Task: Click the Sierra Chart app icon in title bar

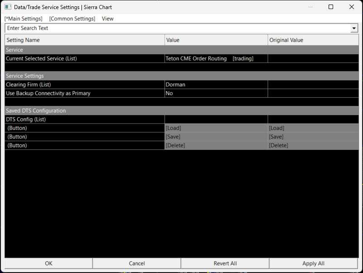Action: tap(8, 7)
